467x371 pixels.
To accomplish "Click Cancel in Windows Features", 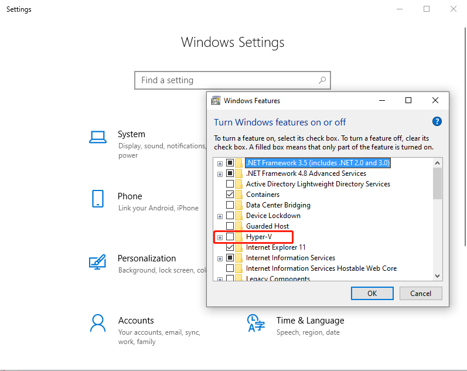I will point(421,294).
